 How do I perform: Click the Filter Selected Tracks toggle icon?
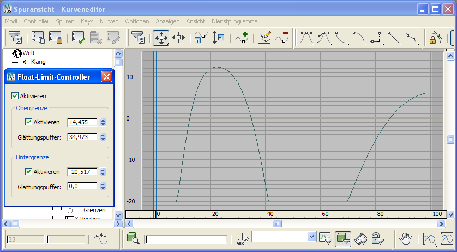pyautogui.click(x=325, y=239)
